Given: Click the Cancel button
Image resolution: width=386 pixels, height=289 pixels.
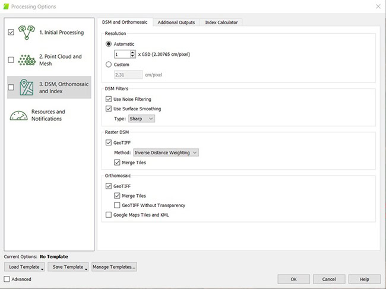Looking at the screenshot, I should point(329,279).
